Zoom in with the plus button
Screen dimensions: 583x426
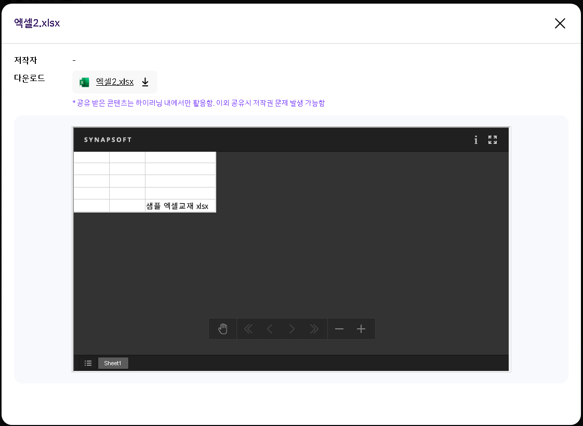click(x=362, y=329)
